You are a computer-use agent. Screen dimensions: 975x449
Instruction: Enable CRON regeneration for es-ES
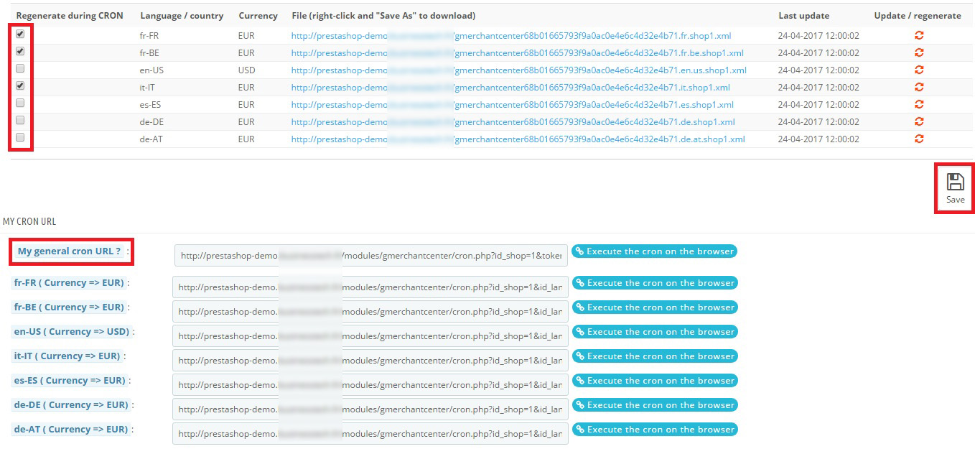20,102
